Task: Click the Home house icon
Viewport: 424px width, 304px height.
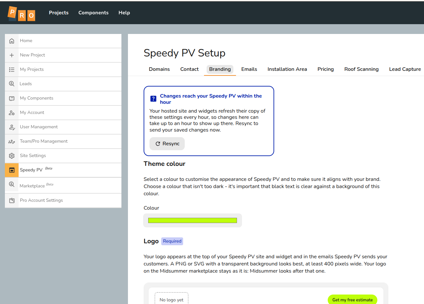Action: coord(12,41)
